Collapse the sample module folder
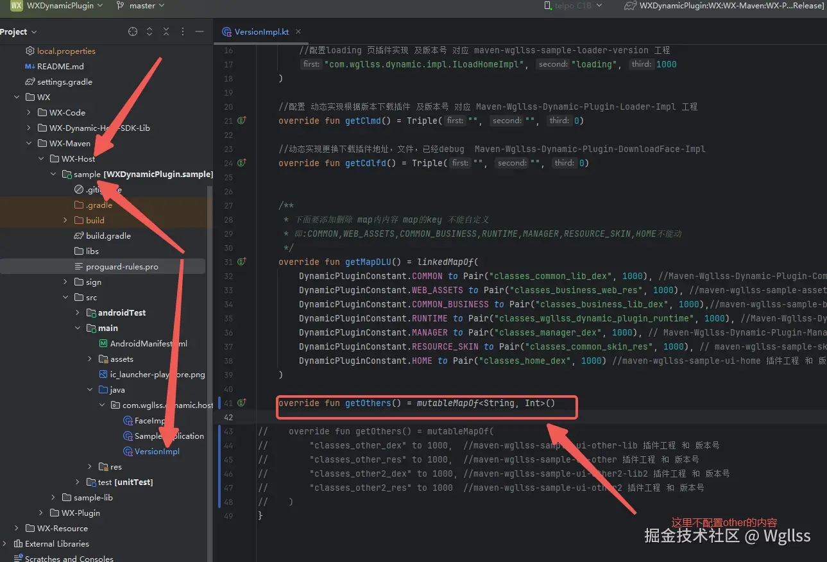This screenshot has height=562, width=827. pyautogui.click(x=53, y=174)
